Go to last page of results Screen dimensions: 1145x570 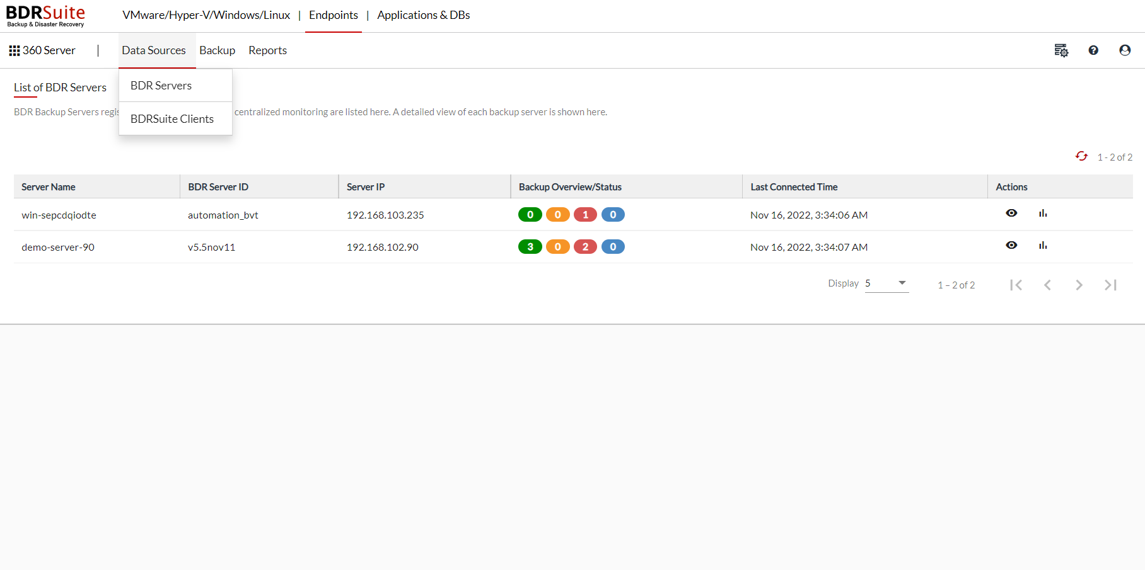(1110, 285)
